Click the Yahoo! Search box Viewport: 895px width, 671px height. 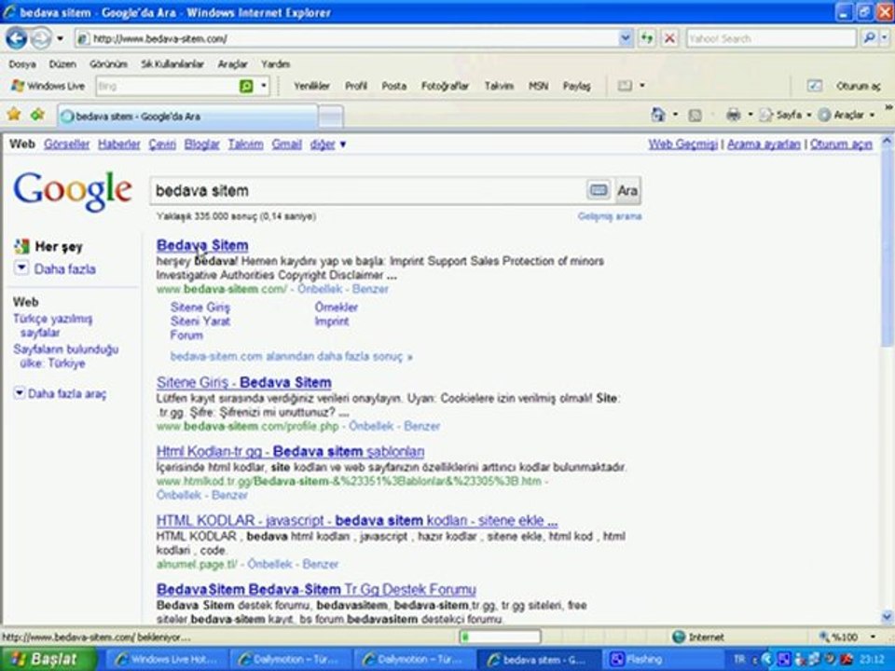click(x=771, y=39)
